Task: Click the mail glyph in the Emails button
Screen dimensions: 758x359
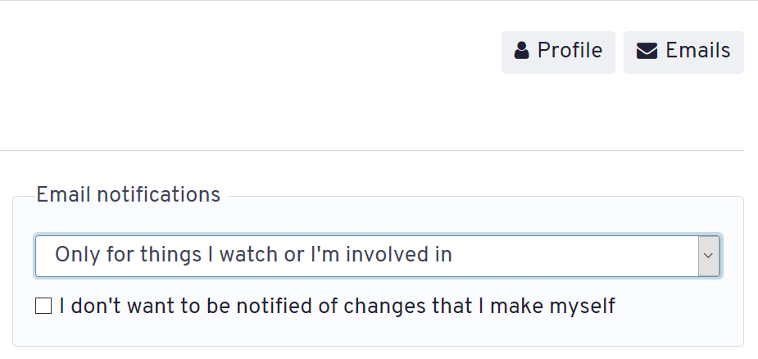Action: click(647, 51)
